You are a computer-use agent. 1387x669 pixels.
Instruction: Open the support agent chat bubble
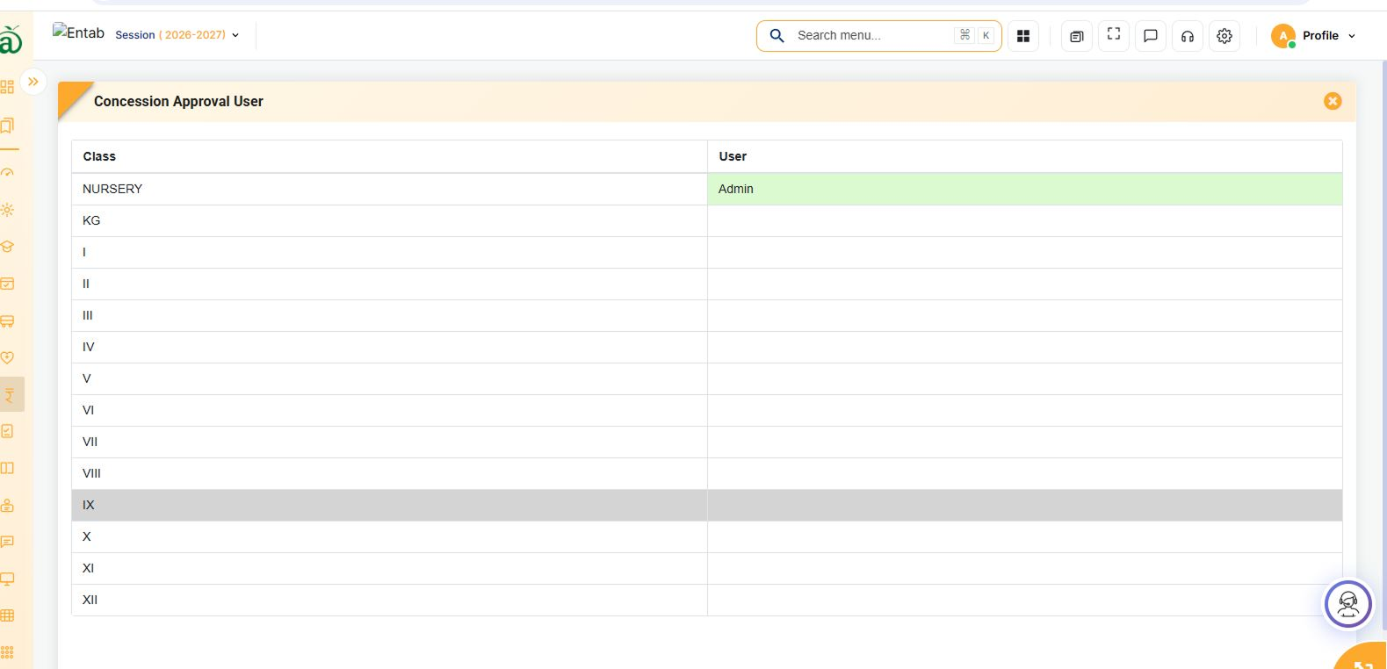[x=1348, y=604]
